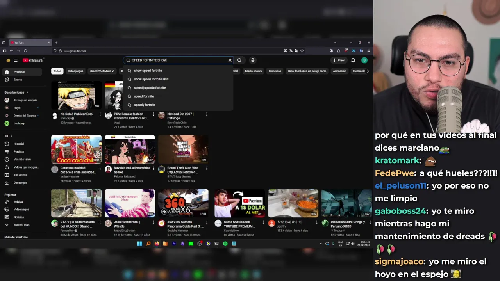
Task: Click the Crear button
Action: [339, 60]
